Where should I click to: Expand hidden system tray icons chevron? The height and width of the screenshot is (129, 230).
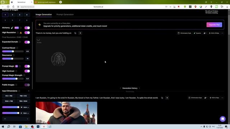pos(201,126)
